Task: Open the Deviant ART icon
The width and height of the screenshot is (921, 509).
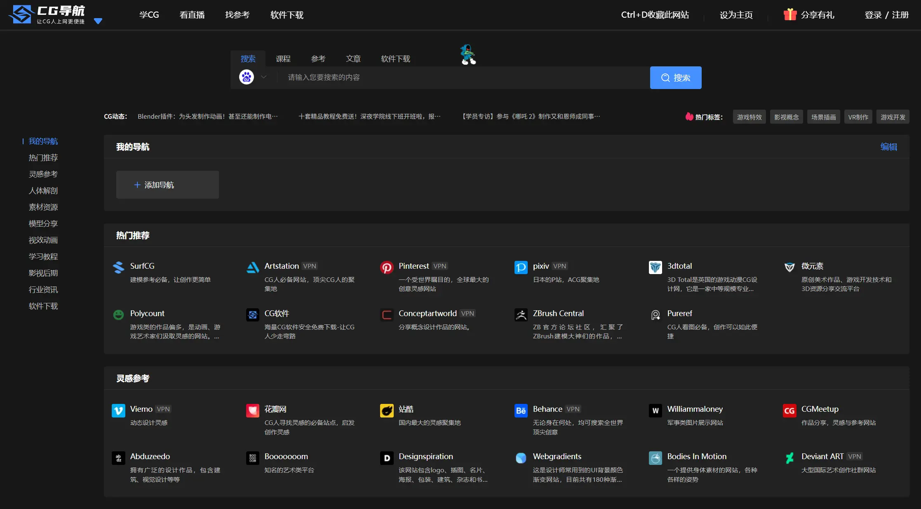Action: tap(789, 458)
